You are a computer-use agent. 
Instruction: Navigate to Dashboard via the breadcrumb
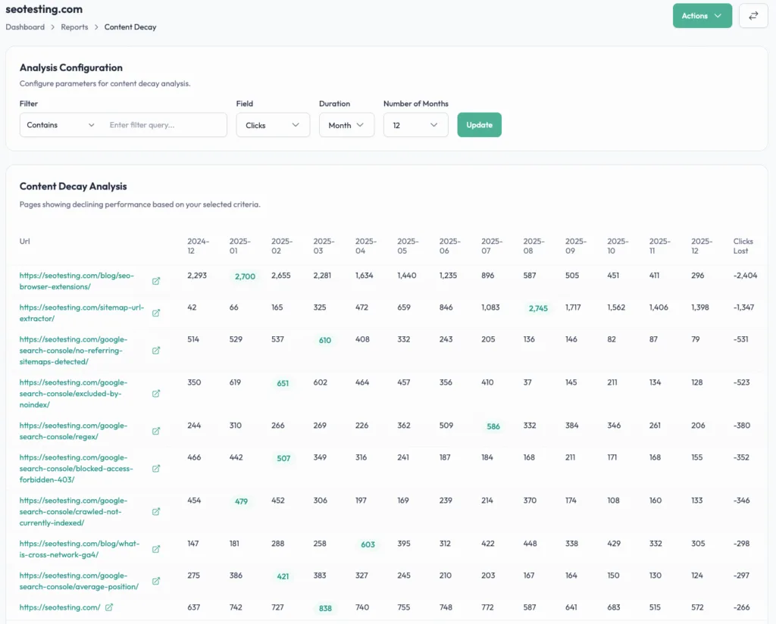[x=24, y=27]
